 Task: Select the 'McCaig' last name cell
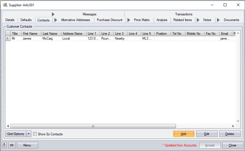(51, 38)
